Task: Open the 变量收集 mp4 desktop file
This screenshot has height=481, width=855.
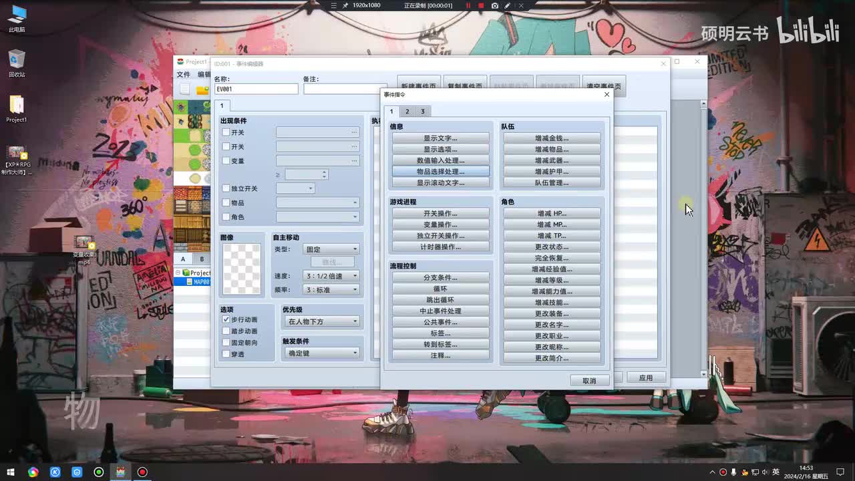Action: (x=83, y=249)
